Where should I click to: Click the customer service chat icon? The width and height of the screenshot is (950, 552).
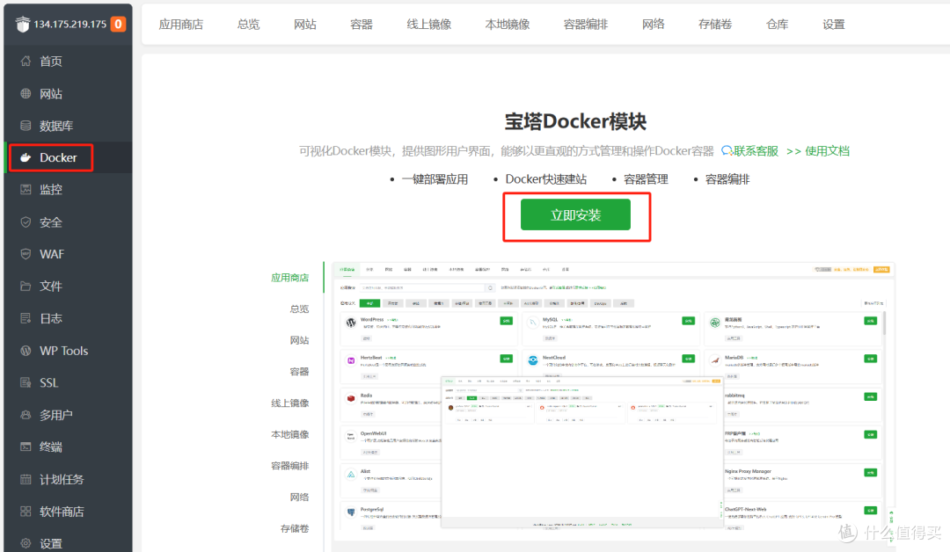[x=727, y=150]
